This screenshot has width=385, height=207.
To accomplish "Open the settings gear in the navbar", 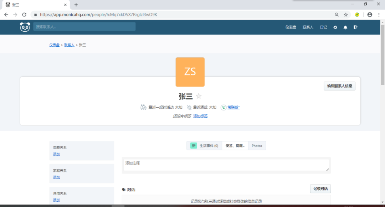I will (335, 27).
